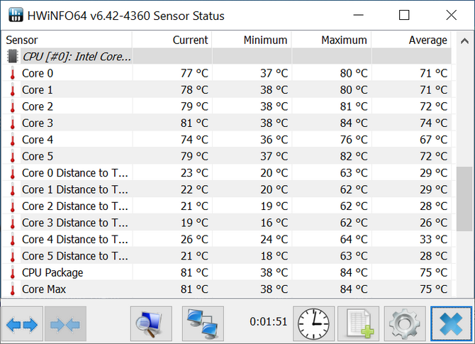475x344 pixels.
Task: Click the elapsed time 0:01:51 readout
Action: click(x=269, y=321)
